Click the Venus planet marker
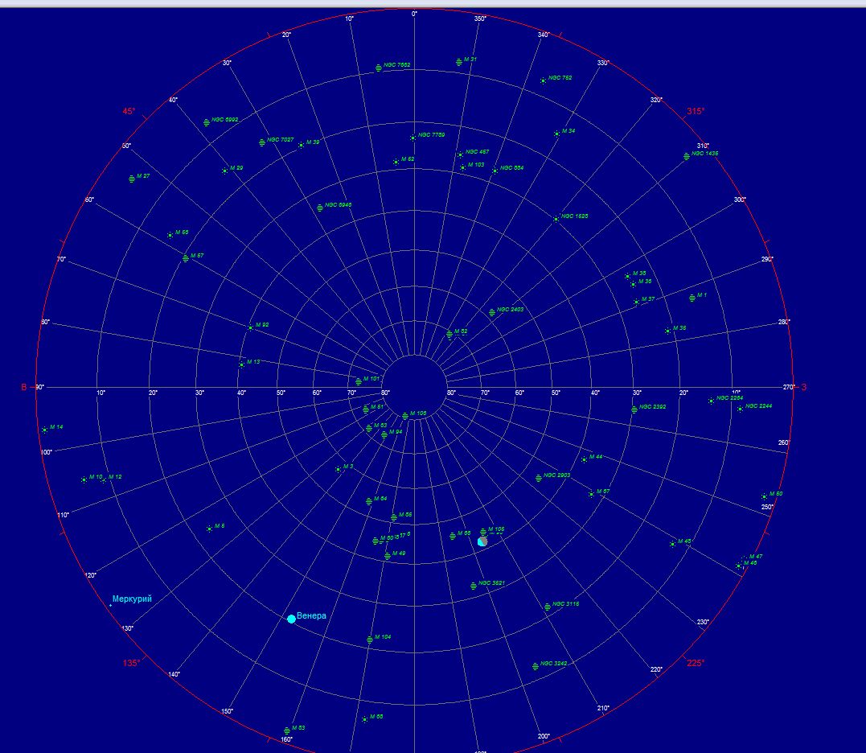 point(291,619)
